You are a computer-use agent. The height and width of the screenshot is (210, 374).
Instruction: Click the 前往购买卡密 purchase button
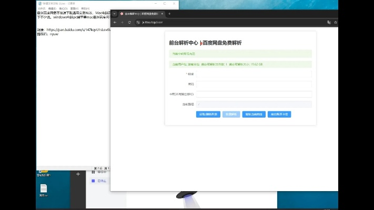(279, 114)
